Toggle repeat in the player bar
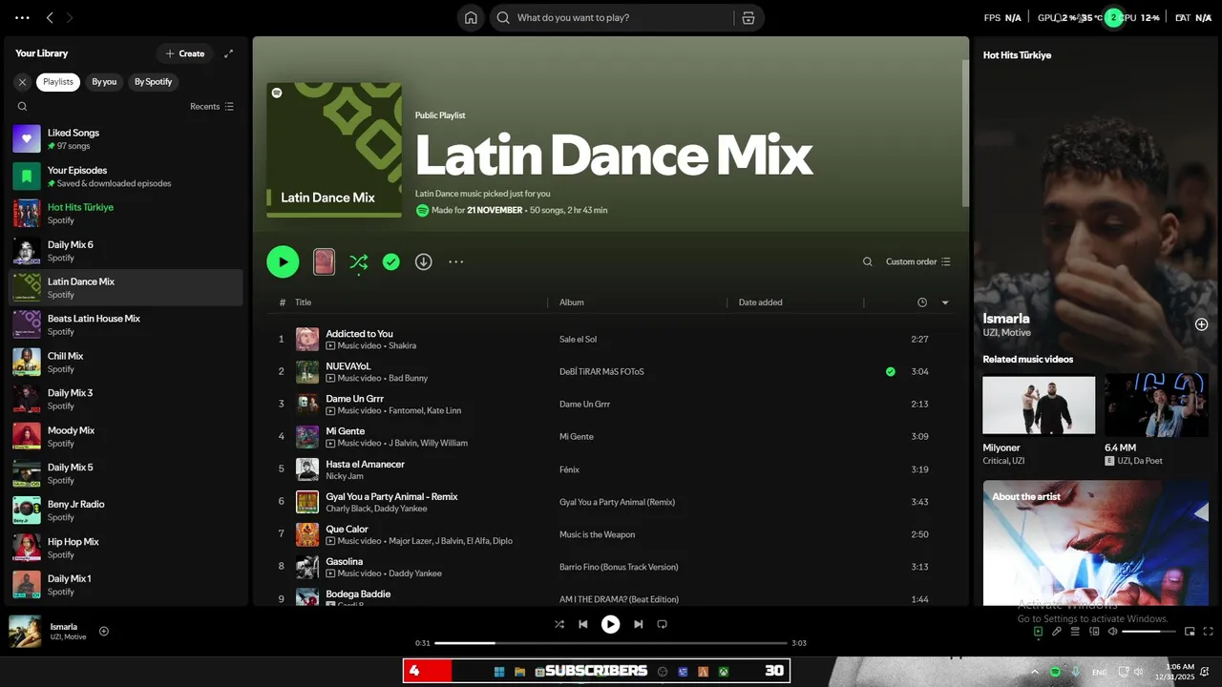The height and width of the screenshot is (687, 1222). [x=662, y=624]
